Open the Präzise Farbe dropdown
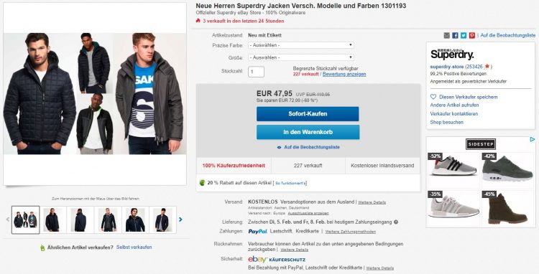 click(x=301, y=45)
